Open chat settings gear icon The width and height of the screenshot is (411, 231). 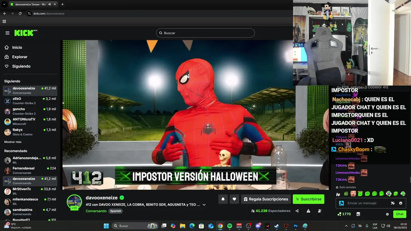point(387,214)
